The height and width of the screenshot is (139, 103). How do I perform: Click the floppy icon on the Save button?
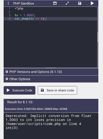(42, 90)
